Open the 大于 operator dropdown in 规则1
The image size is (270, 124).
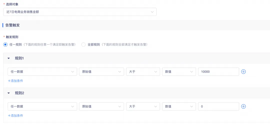pyautogui.click(x=143, y=72)
